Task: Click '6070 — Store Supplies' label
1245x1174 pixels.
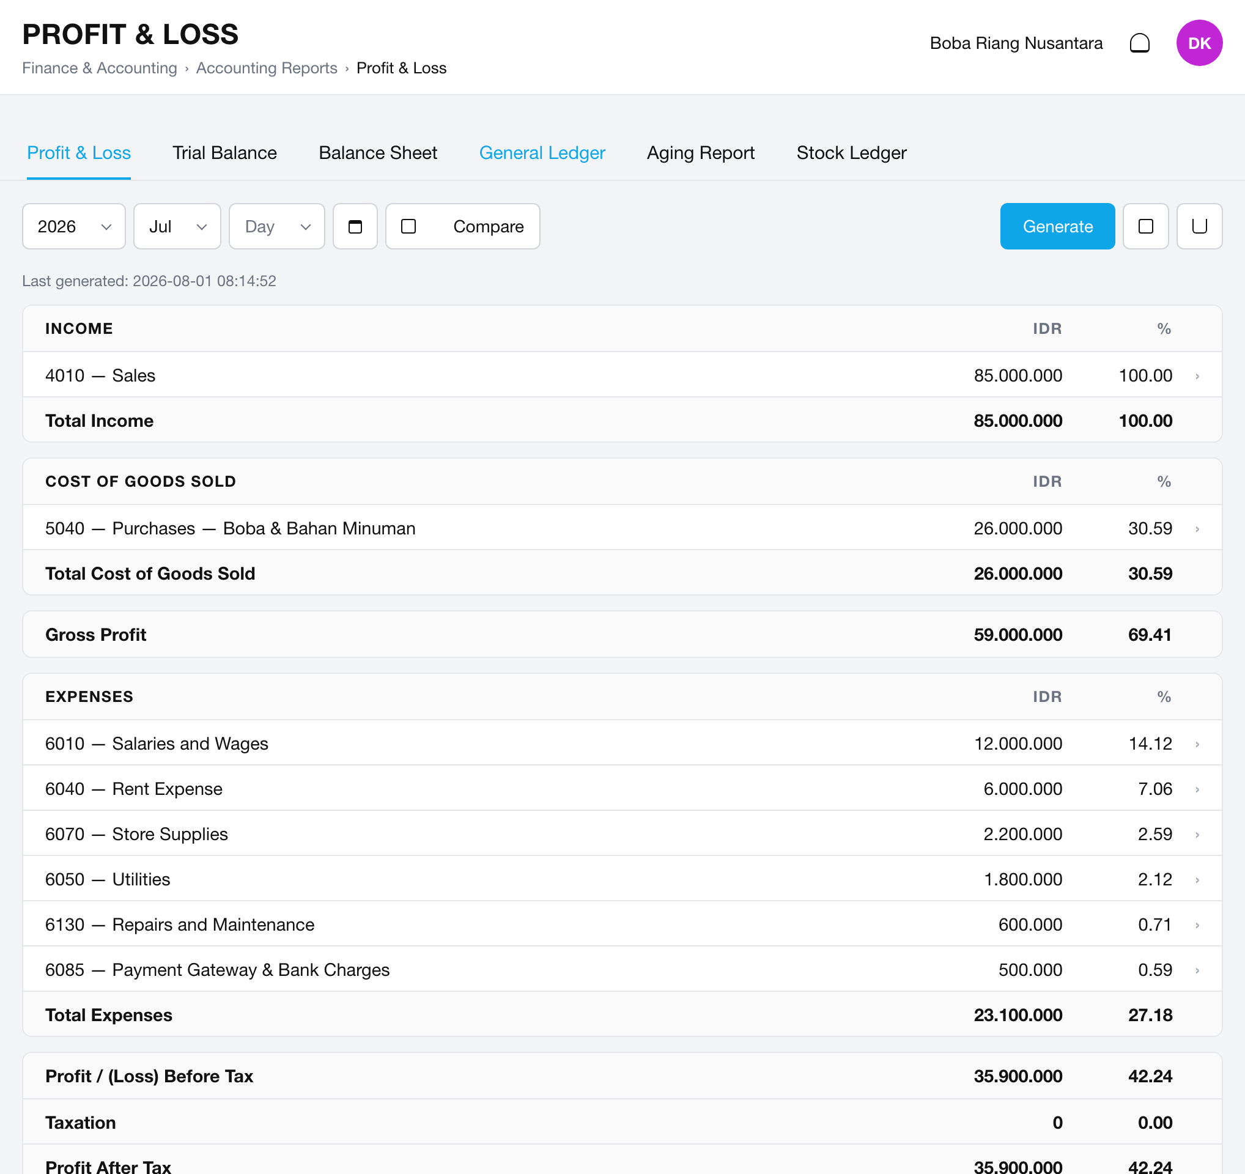Action: [136, 834]
